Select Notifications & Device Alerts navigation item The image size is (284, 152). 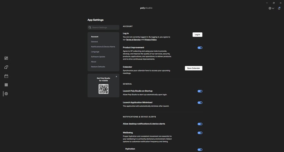point(103,47)
